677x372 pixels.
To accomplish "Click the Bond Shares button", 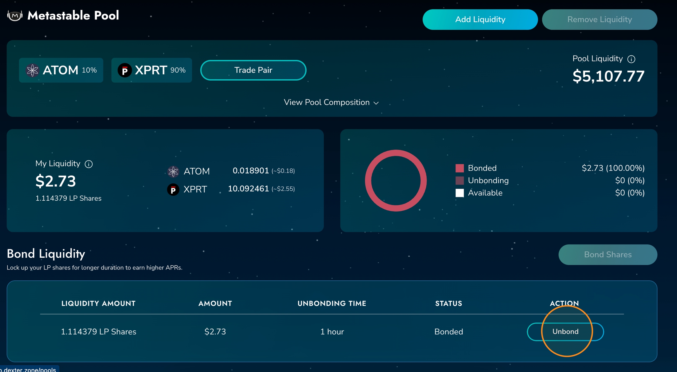I will pyautogui.click(x=608, y=254).
